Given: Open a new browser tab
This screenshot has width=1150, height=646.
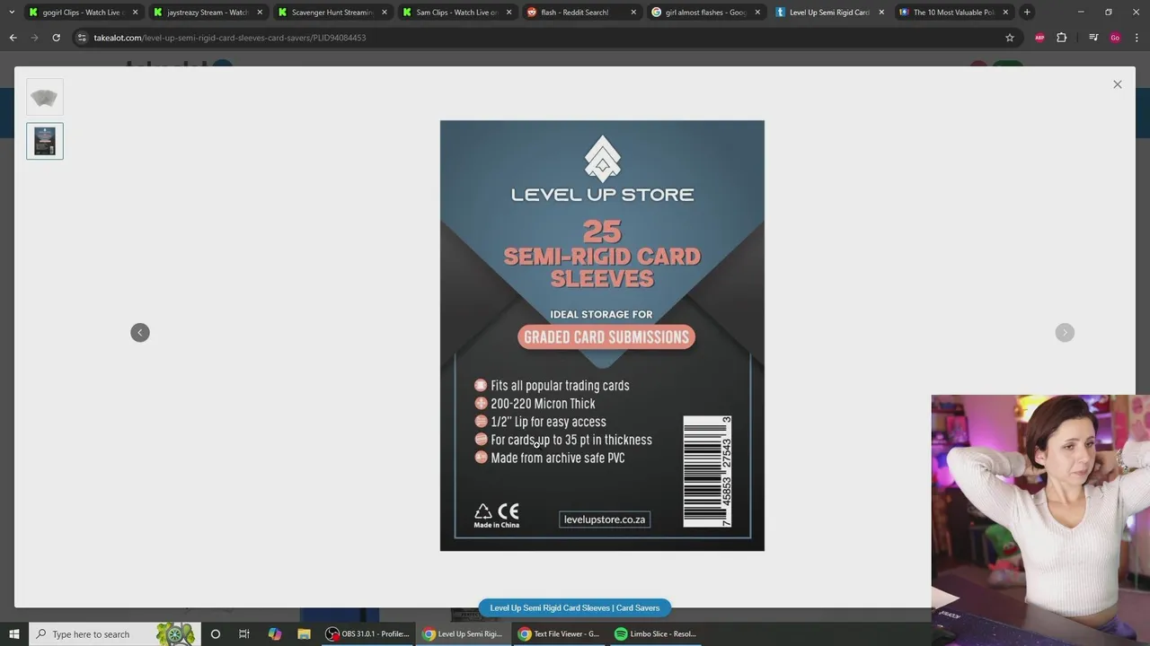Looking at the screenshot, I should click(x=1027, y=13).
